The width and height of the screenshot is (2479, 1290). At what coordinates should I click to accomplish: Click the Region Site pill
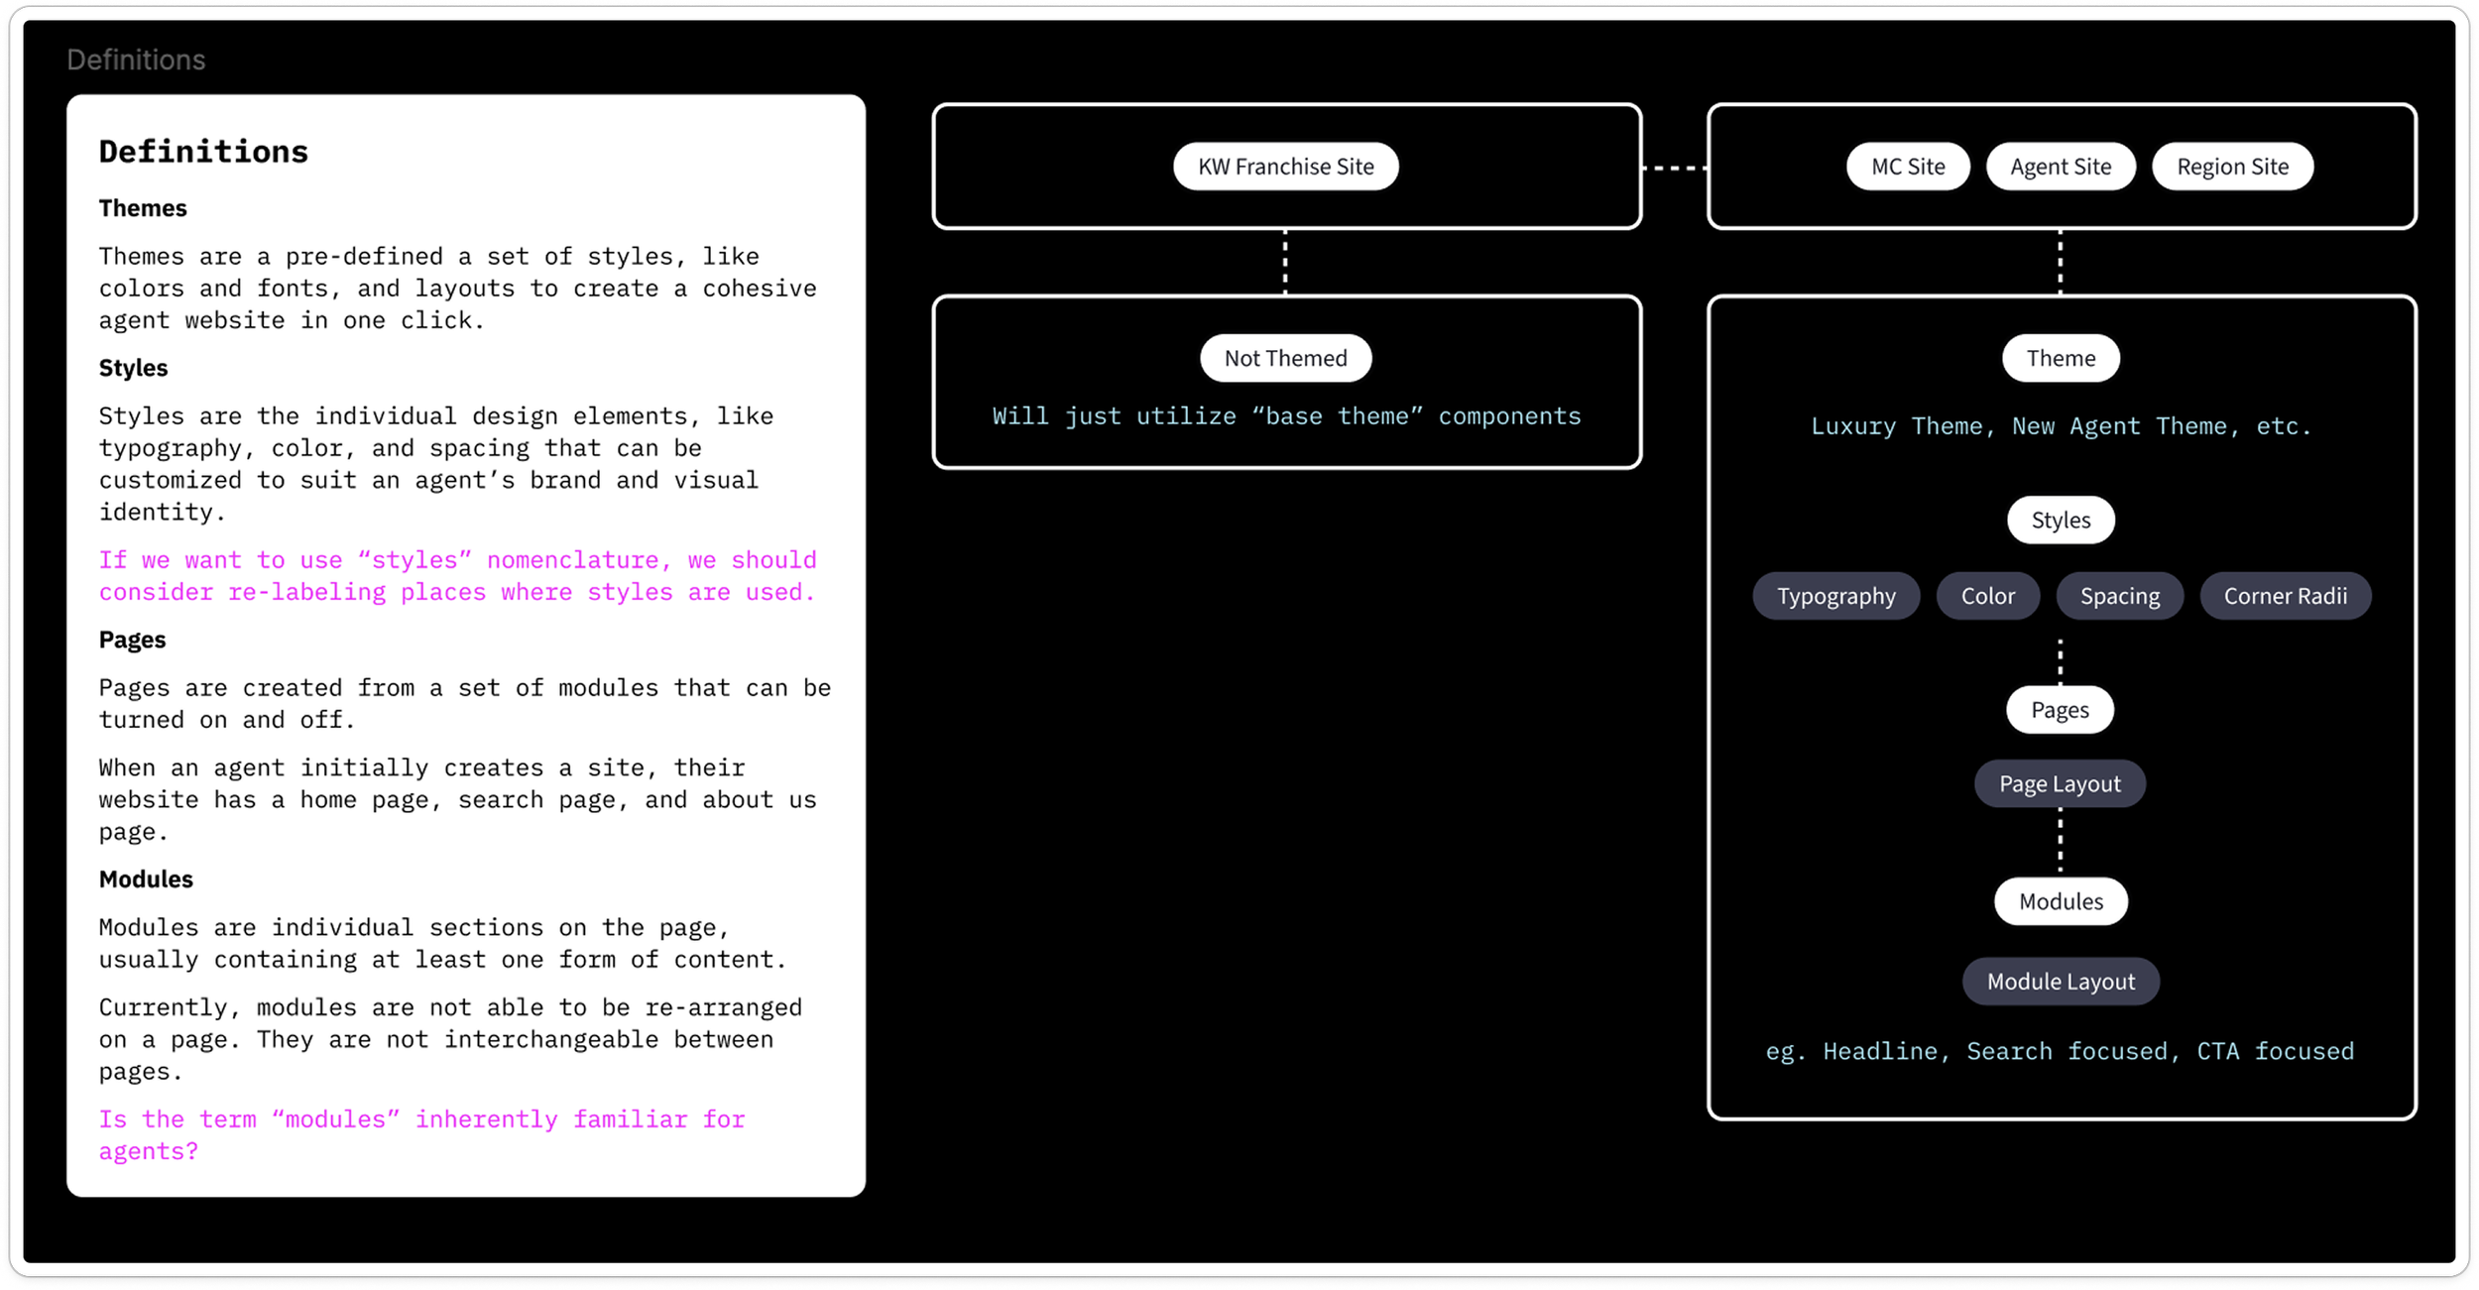(2232, 167)
